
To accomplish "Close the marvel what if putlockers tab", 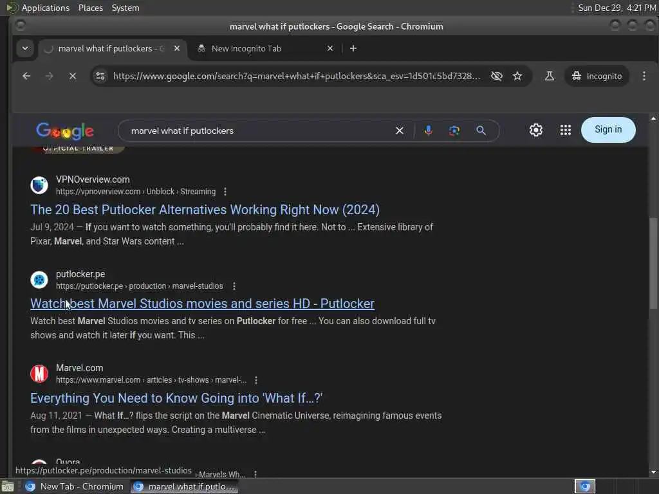I will [x=177, y=48].
